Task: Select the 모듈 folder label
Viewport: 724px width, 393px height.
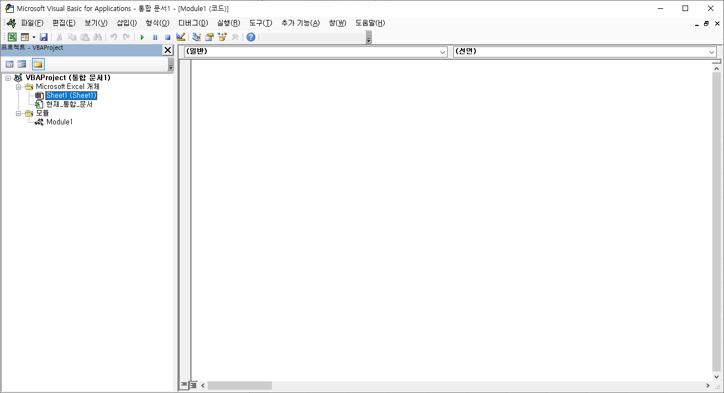Action: coord(42,113)
